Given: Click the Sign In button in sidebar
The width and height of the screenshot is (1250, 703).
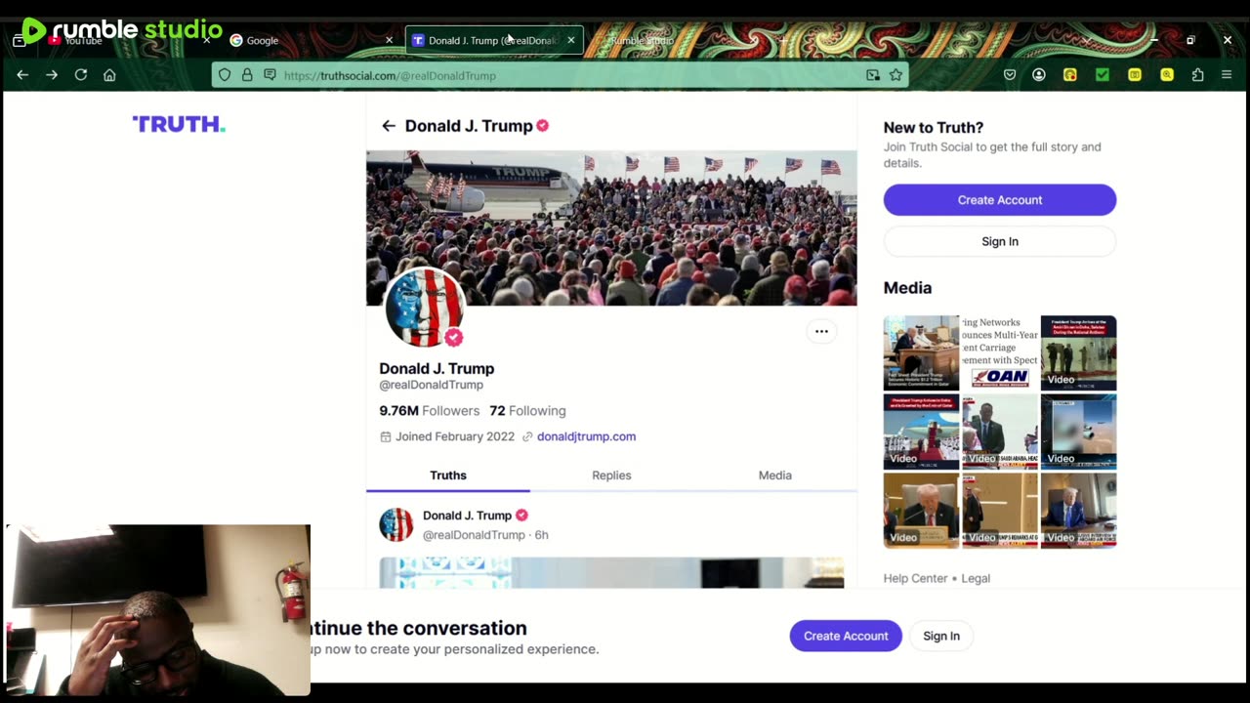Looking at the screenshot, I should pyautogui.click(x=1000, y=241).
